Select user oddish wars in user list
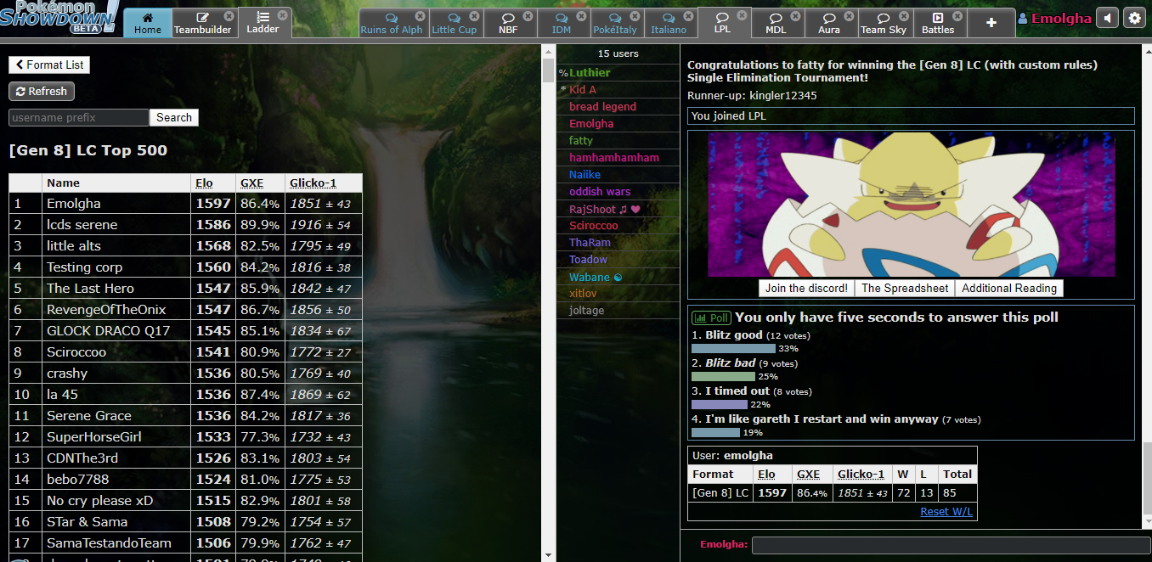 pos(618,191)
